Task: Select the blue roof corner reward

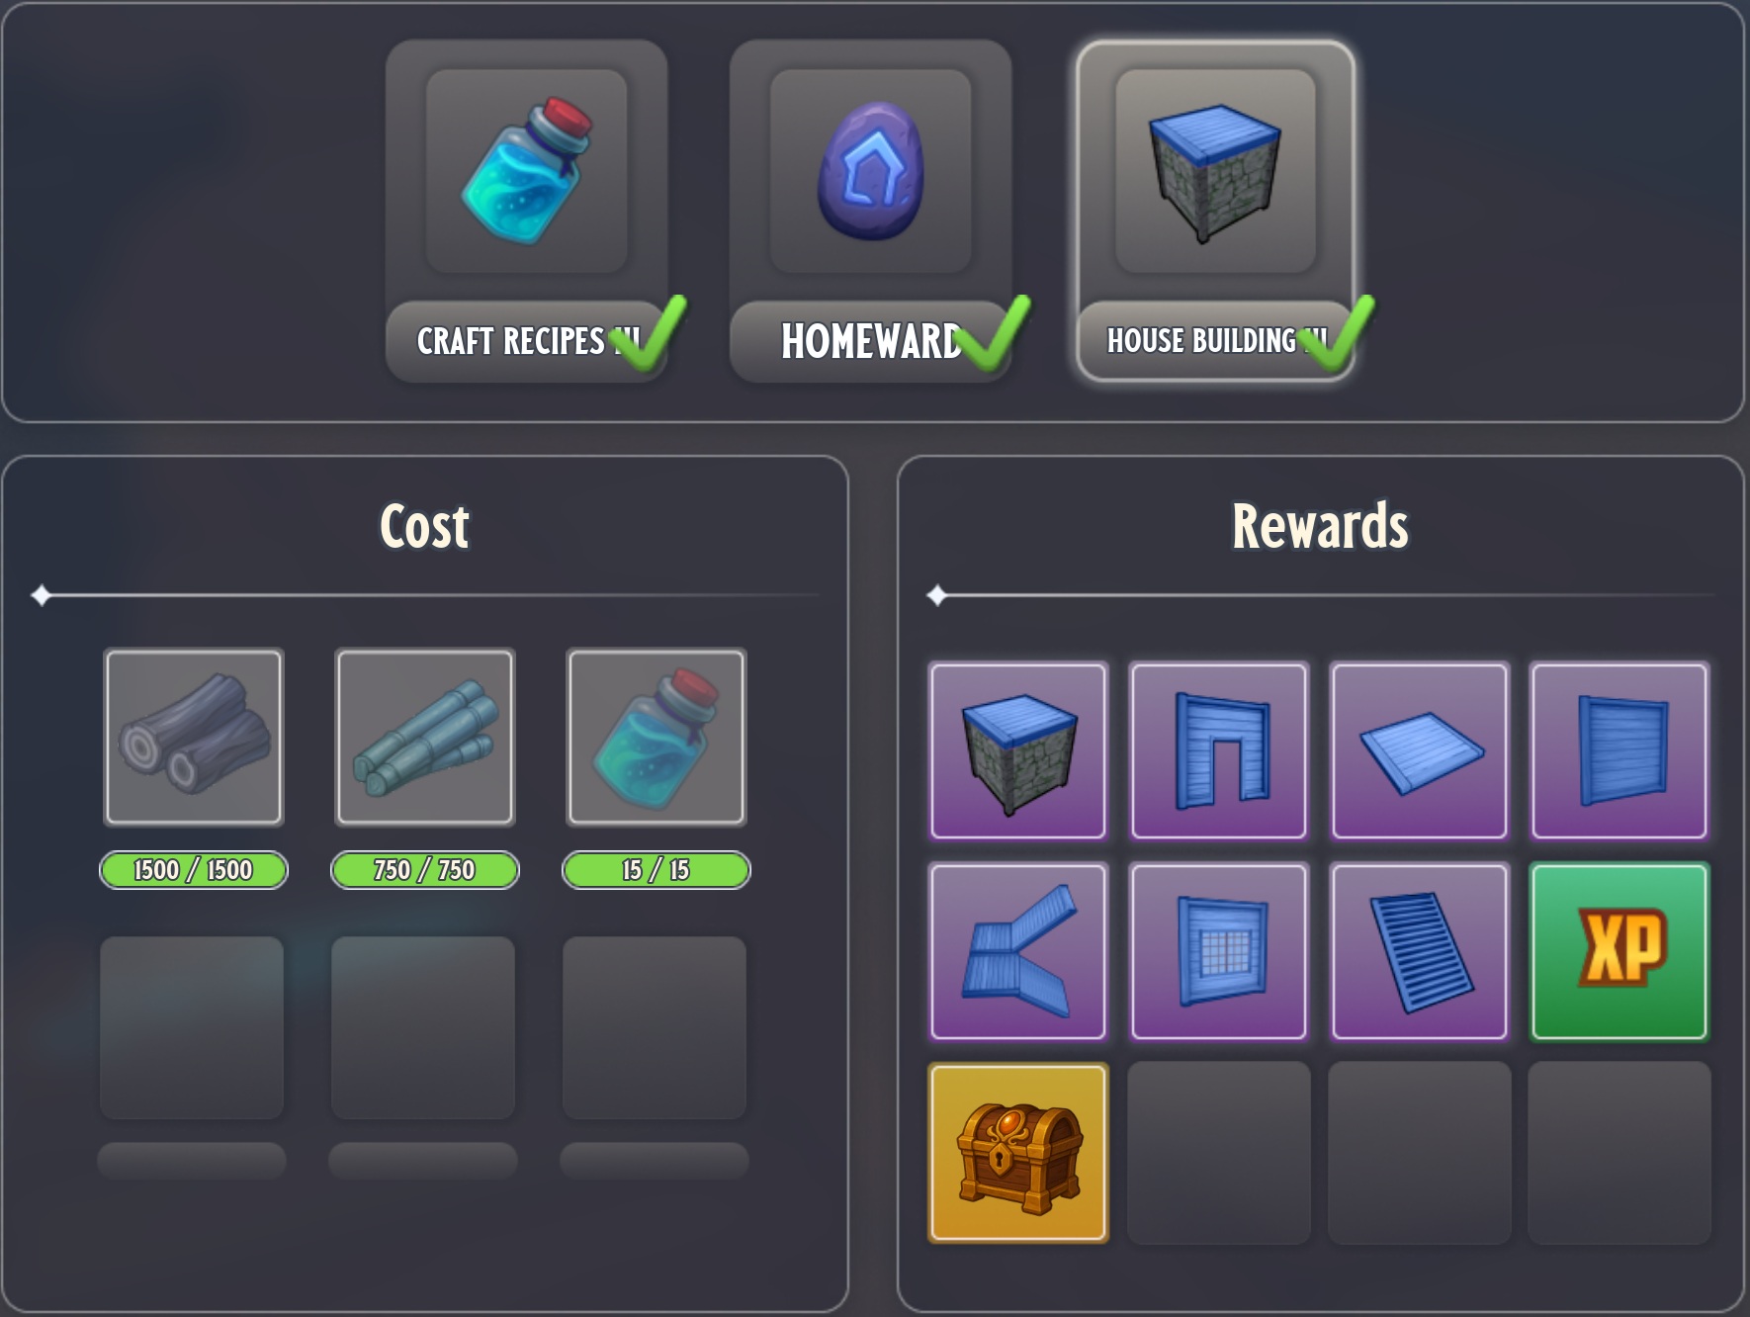Action: pyautogui.click(x=1018, y=951)
